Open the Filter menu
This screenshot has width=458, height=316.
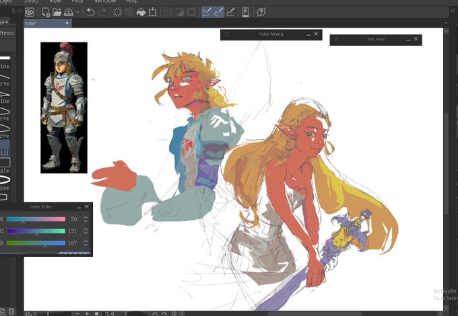coord(77,1)
